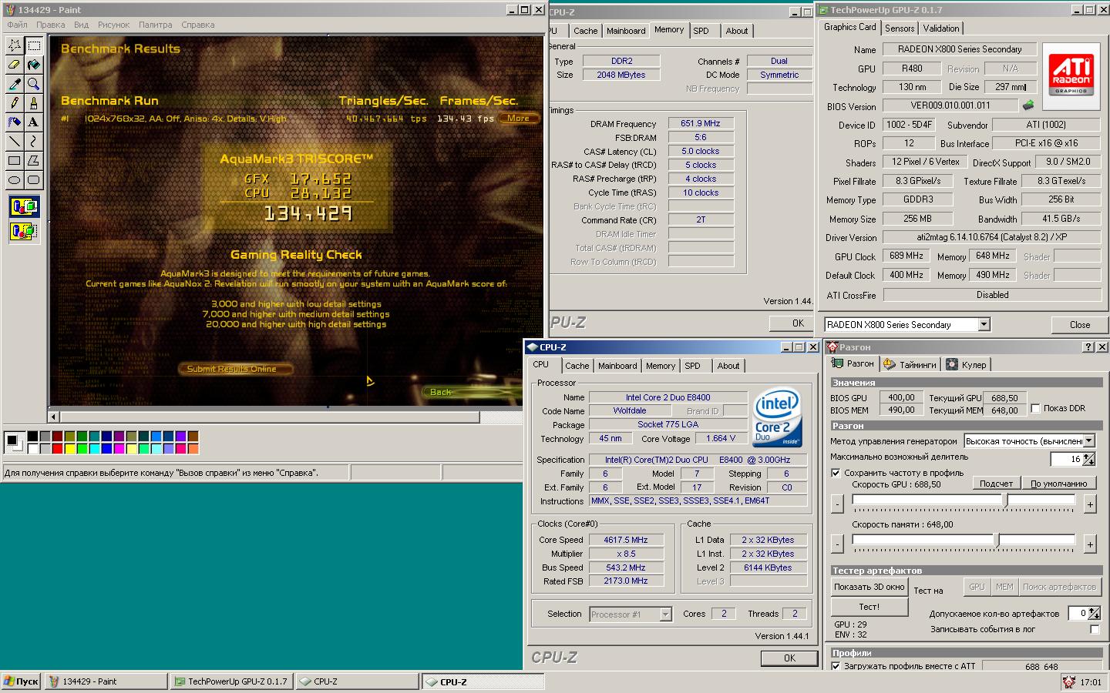
Task: Click the Подсчет button
Action: click(x=996, y=484)
